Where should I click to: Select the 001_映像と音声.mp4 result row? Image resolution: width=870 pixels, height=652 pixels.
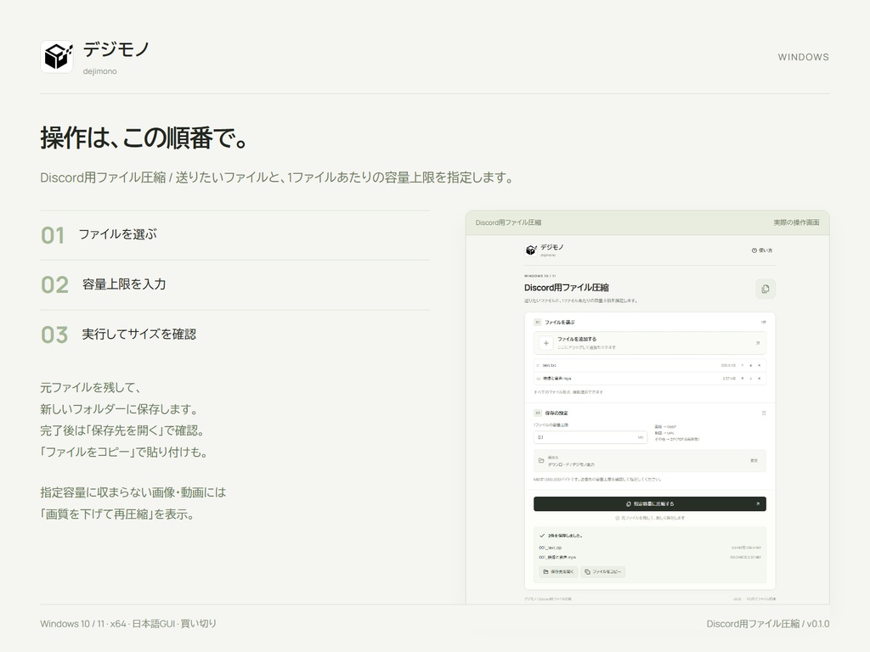pyautogui.click(x=649, y=557)
